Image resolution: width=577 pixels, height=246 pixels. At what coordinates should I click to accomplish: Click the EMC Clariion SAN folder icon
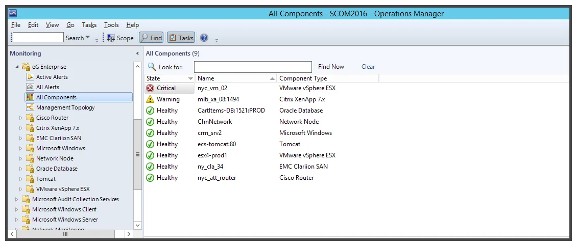[x=30, y=138]
